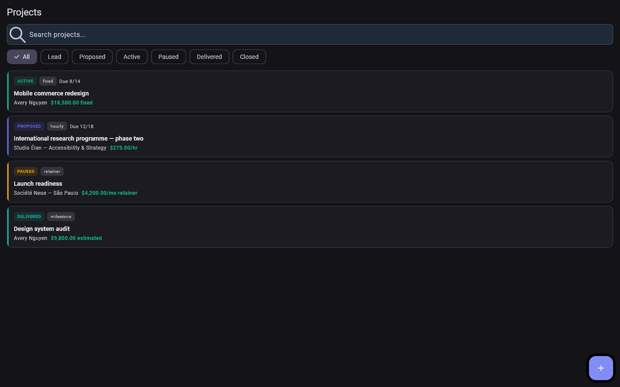Screen dimensions: 620x387
Task: Click Avery Nguyen on Design system audit
Action: click(x=31, y=238)
